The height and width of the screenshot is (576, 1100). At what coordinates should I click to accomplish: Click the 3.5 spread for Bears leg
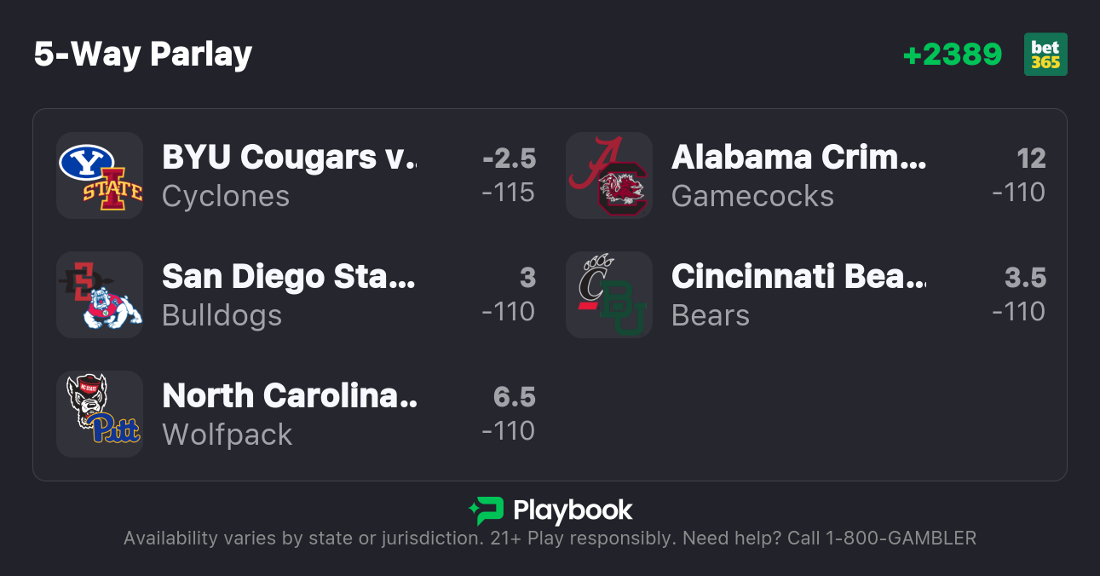pos(1025,278)
